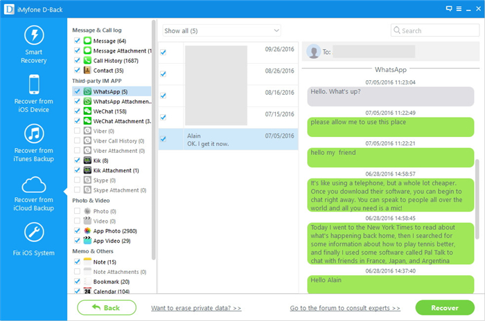Screen dimensions: 485x321
Task: Open Want to erase private data link
Action: pyautogui.click(x=196, y=308)
